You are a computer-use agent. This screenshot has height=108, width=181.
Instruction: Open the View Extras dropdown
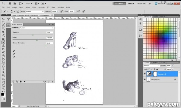(21, 4)
